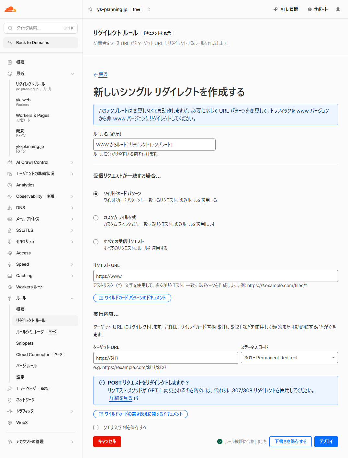Expand the Caching submenu chevron
The height and width of the screenshot is (458, 348).
tap(72, 276)
